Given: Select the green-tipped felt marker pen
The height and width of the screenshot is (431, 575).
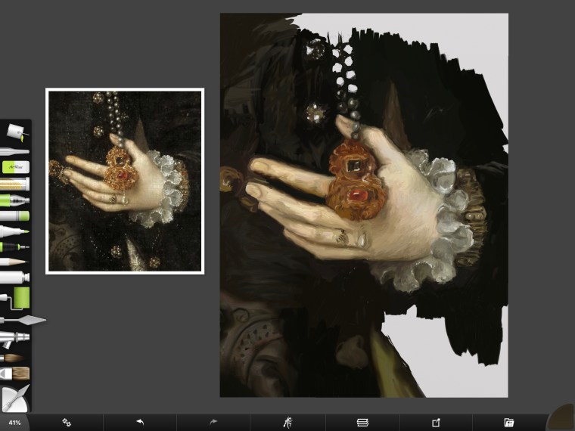Looking at the screenshot, I should 14,231.
